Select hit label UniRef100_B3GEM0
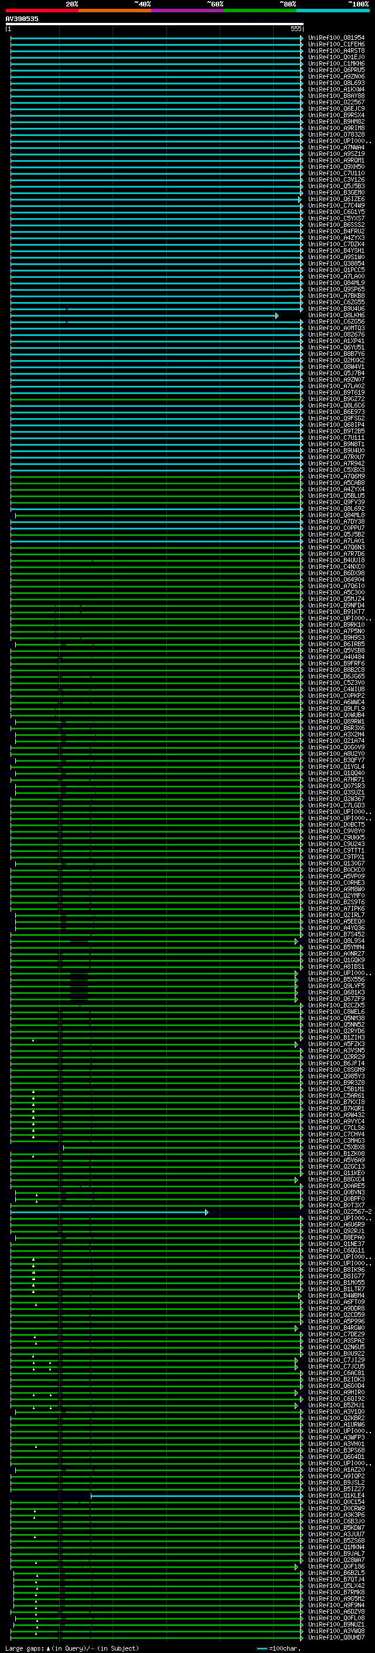This screenshot has height=1653, width=375. 336,192
